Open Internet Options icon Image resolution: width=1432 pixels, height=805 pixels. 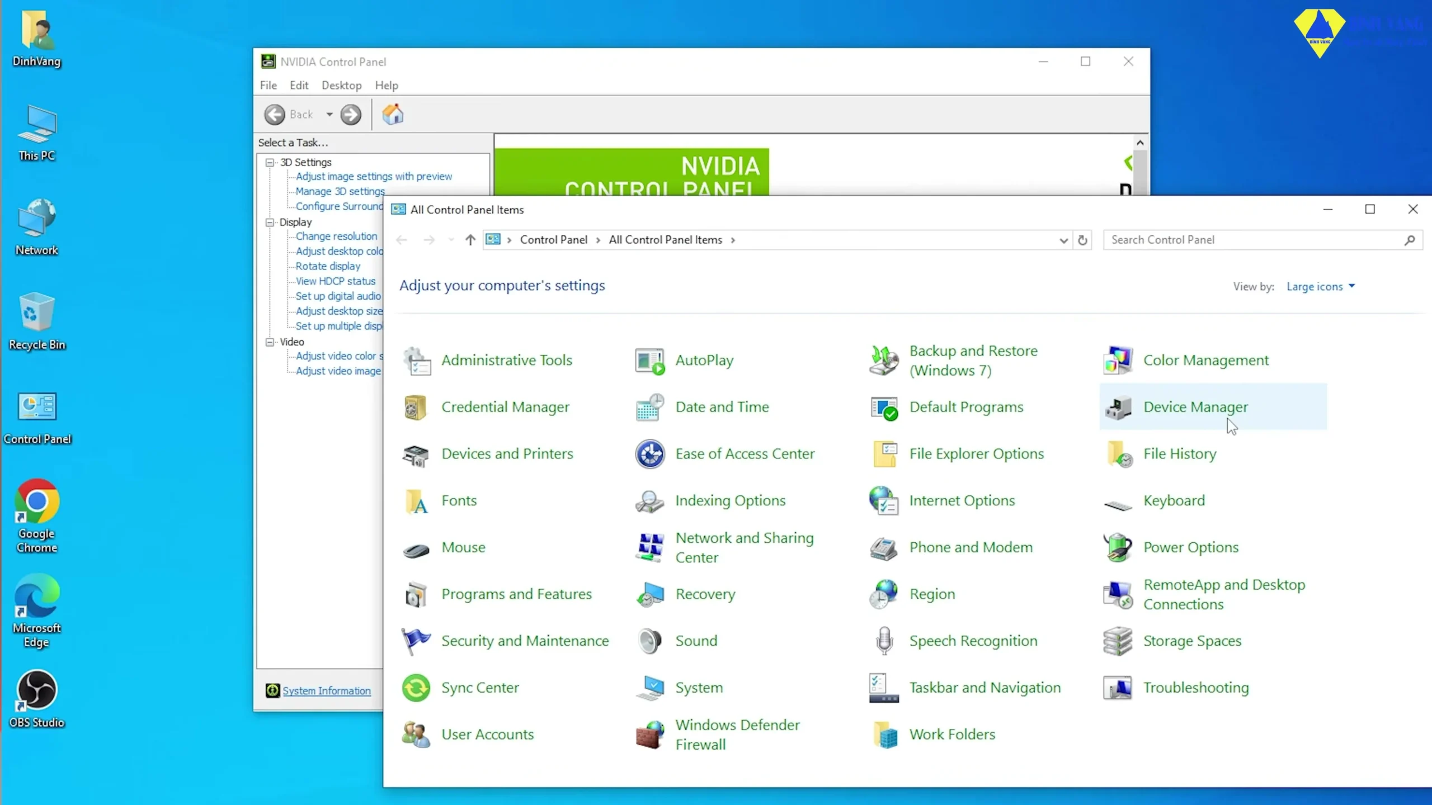pyautogui.click(x=884, y=501)
